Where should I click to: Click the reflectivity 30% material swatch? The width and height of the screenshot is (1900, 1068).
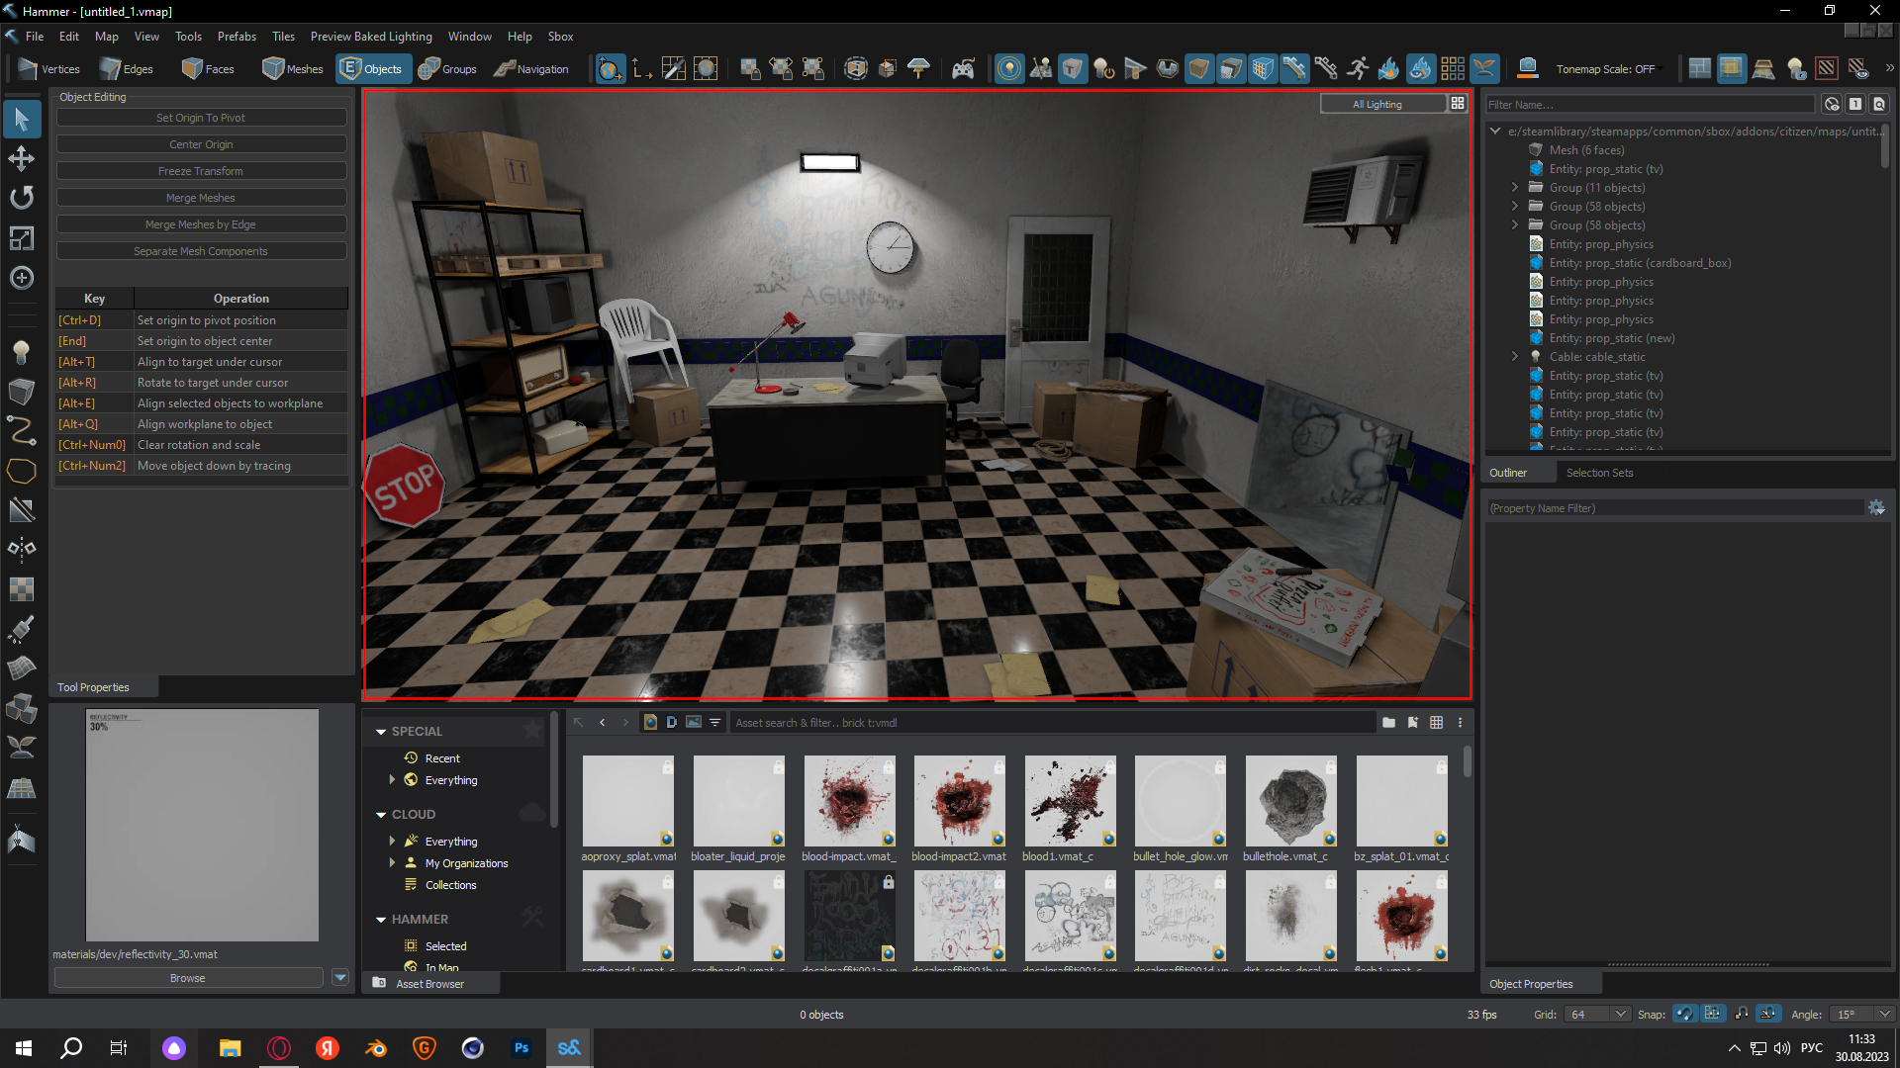click(202, 825)
